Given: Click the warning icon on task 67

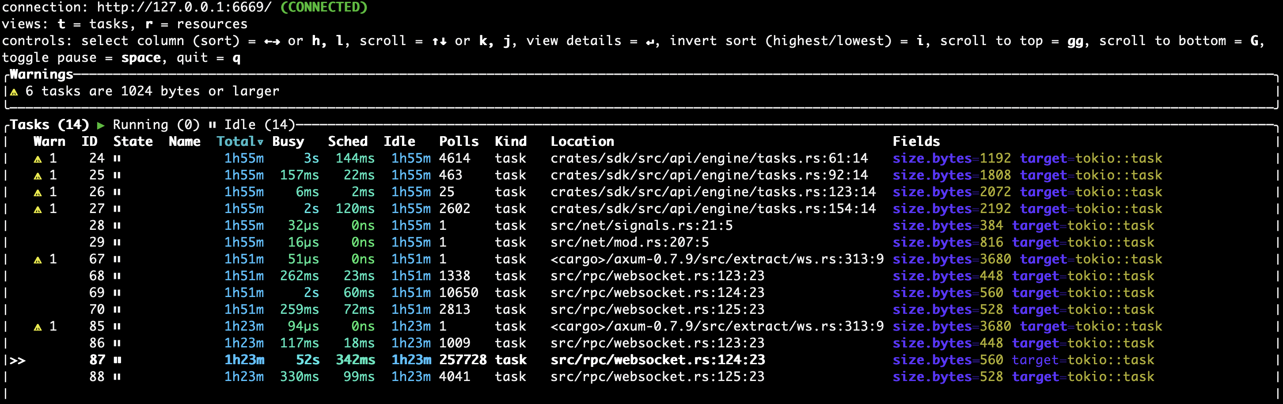Looking at the screenshot, I should coord(38,259).
